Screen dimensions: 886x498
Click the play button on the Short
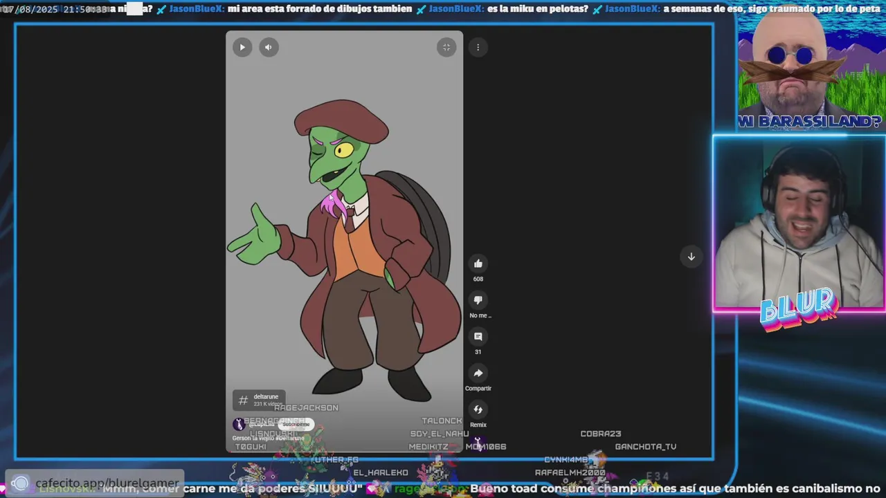point(242,47)
